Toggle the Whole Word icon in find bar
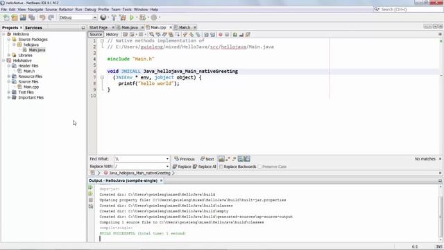This screenshot has width=444, height=250. 228,159
